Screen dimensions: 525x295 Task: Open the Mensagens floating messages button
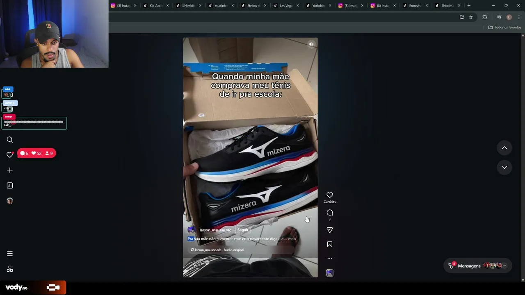coord(478,266)
